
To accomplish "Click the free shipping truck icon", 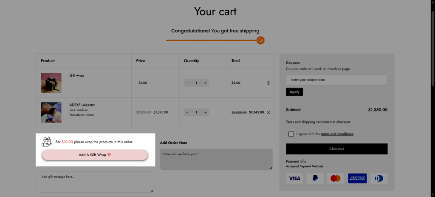I will [260, 40].
